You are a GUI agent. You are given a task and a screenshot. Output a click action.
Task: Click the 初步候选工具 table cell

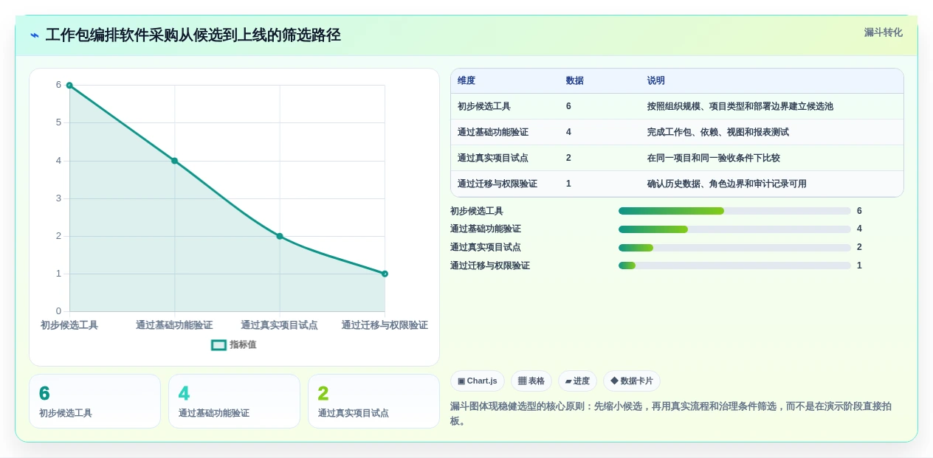(x=484, y=106)
